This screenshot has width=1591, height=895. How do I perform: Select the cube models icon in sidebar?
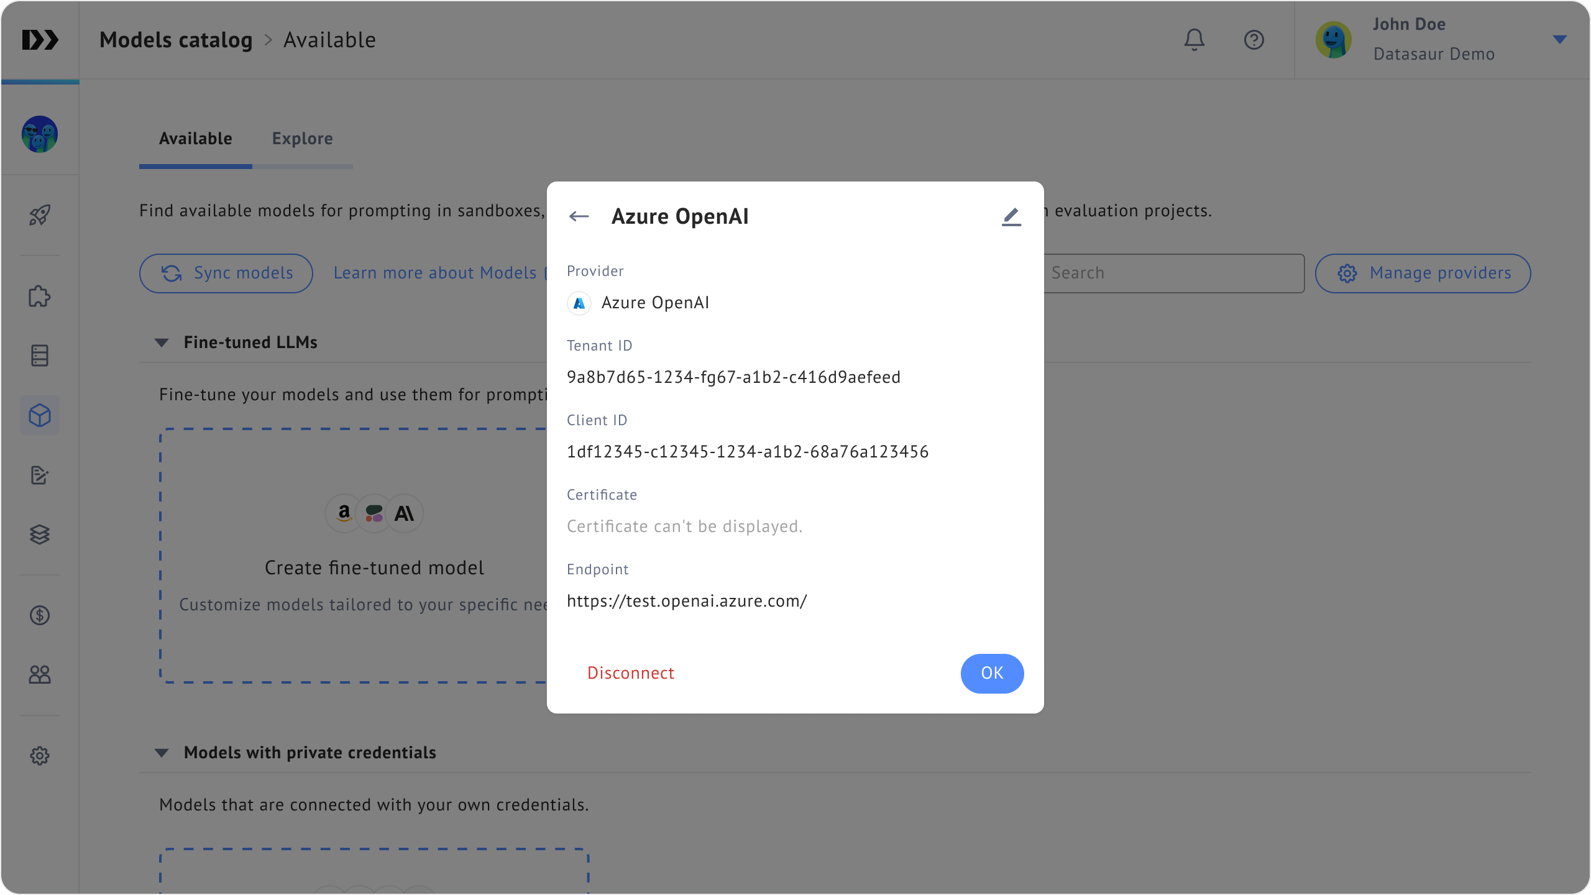point(40,415)
